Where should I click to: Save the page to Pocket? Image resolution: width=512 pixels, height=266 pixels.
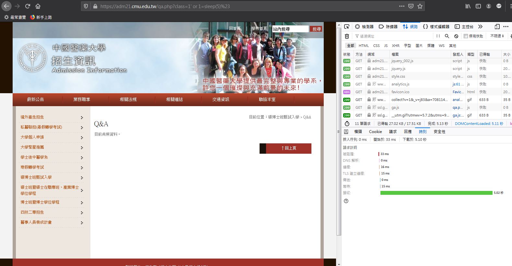click(x=411, y=6)
